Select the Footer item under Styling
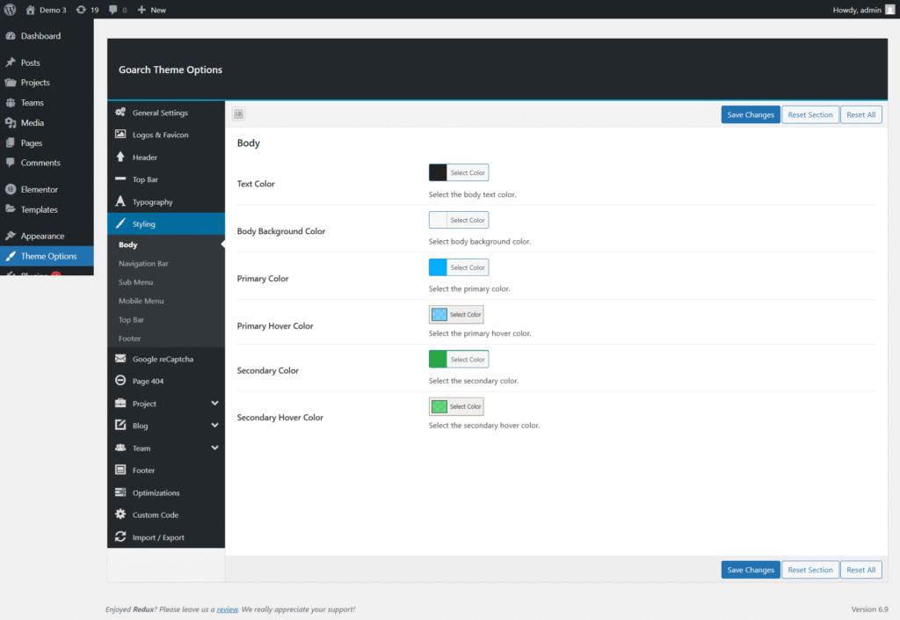 tap(130, 339)
